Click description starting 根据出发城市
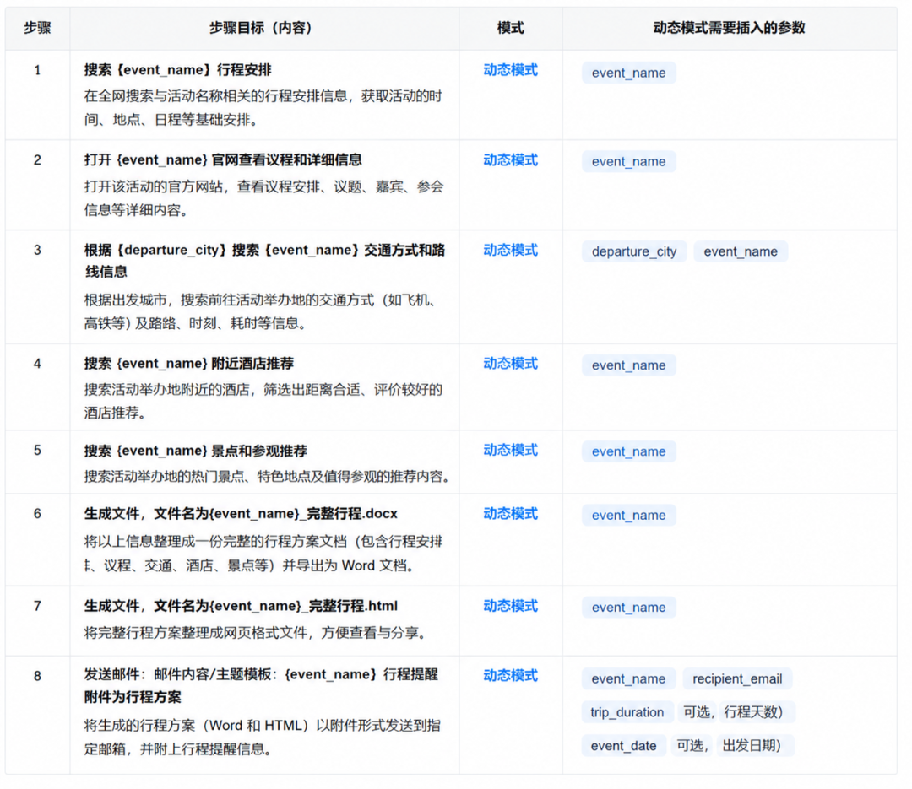The height and width of the screenshot is (789, 912). [x=261, y=311]
